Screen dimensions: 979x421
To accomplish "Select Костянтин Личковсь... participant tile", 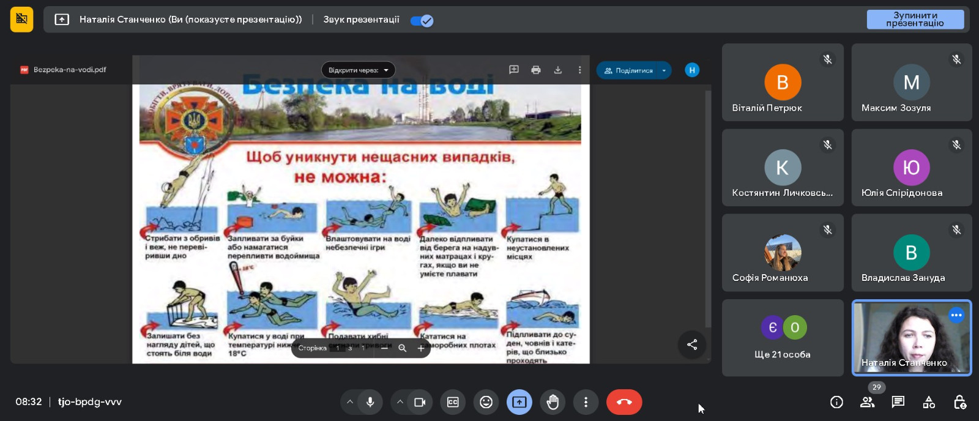I will pos(783,168).
